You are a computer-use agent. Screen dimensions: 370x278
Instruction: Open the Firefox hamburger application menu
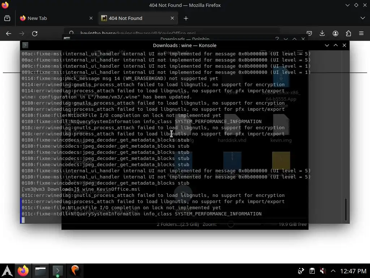click(361, 34)
